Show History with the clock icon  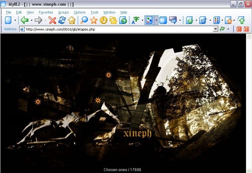[x=104, y=20]
